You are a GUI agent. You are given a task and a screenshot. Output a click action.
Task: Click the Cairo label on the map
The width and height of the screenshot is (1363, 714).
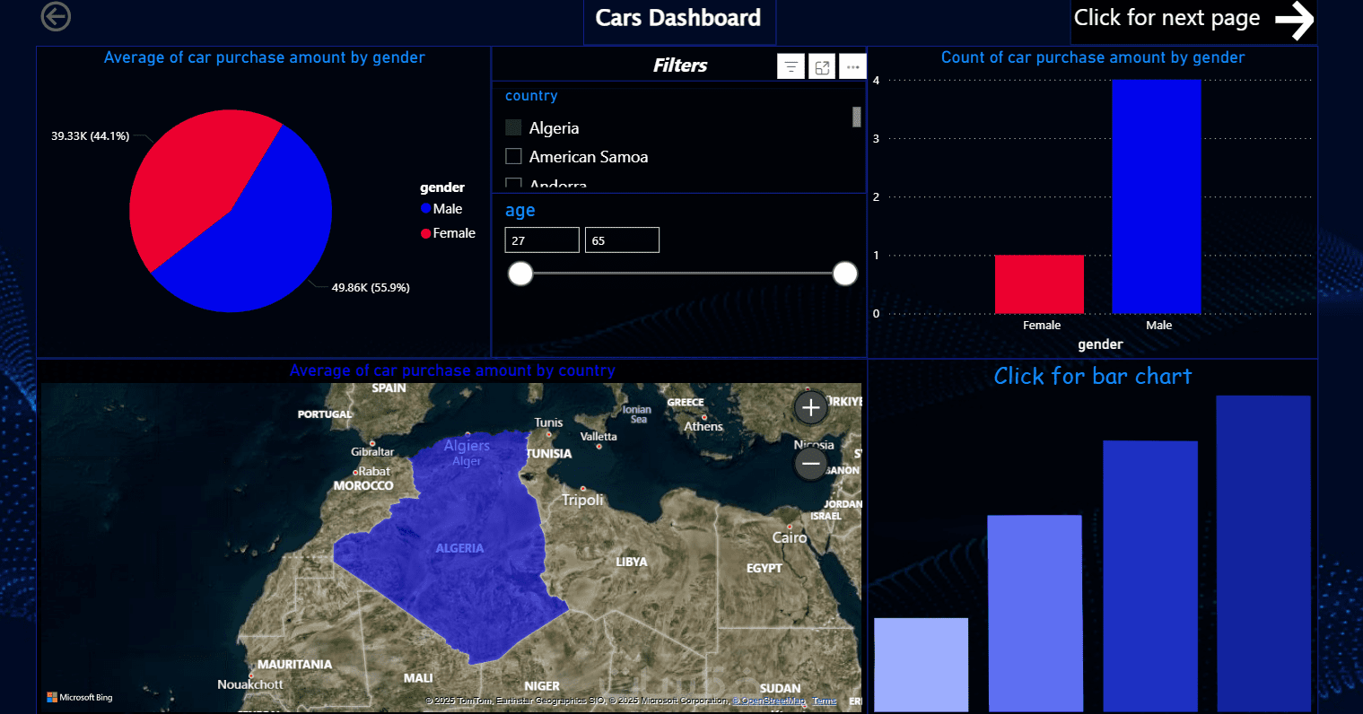pyautogui.click(x=790, y=537)
